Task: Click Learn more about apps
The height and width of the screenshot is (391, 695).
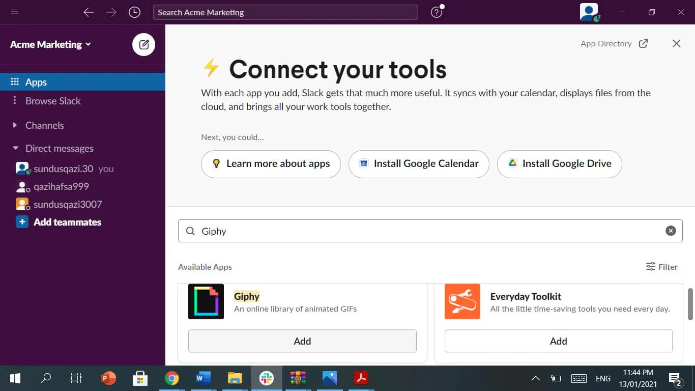Action: (271, 164)
